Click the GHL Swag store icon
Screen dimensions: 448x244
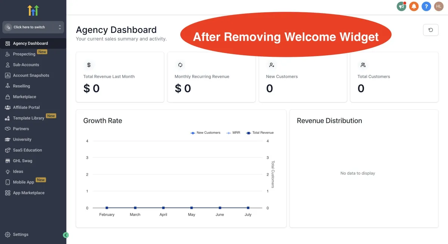point(7,161)
